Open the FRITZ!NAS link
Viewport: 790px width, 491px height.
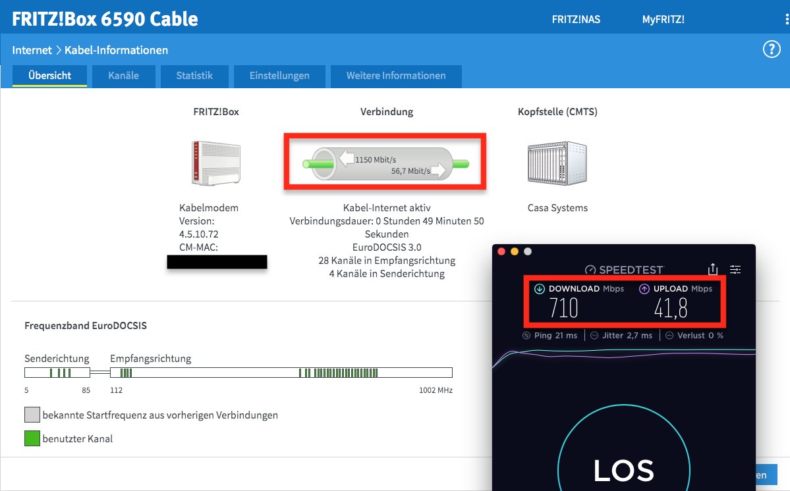(576, 20)
